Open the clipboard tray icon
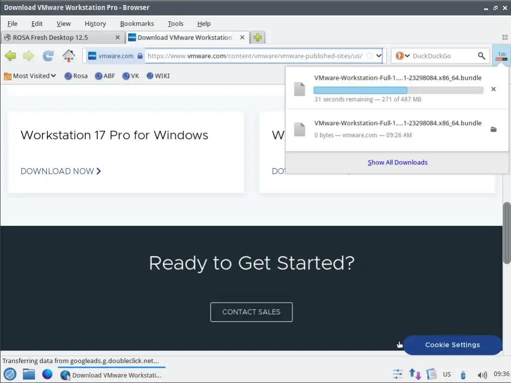 point(432,374)
